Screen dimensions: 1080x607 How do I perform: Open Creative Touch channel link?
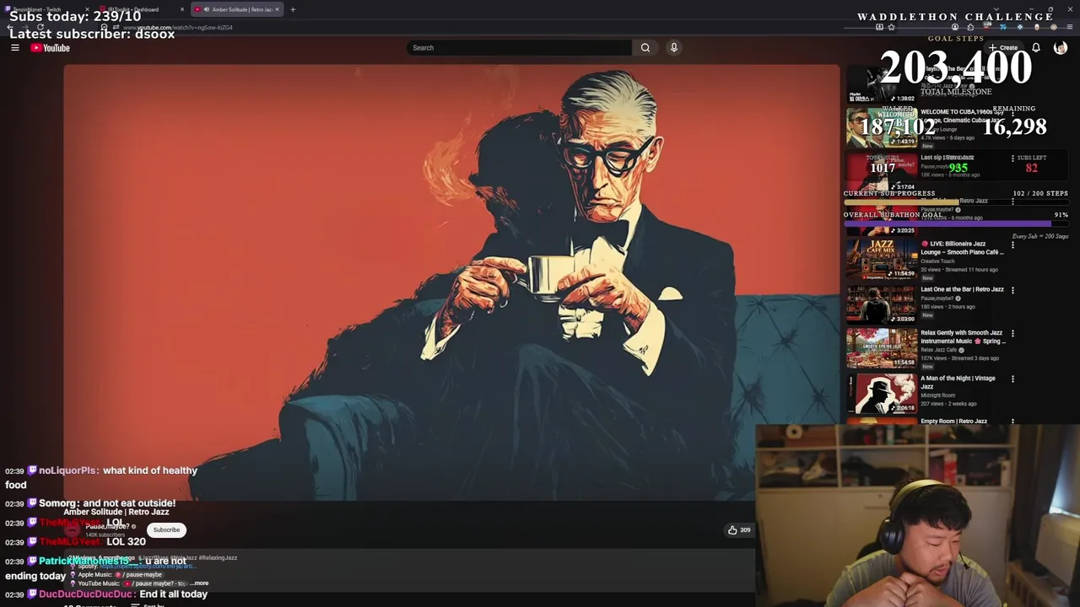click(x=937, y=261)
